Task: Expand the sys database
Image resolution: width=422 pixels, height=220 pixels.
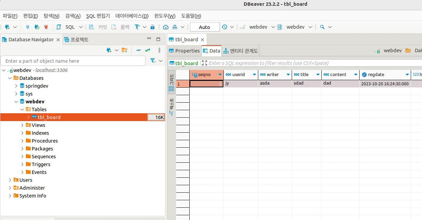Action: coord(16,94)
